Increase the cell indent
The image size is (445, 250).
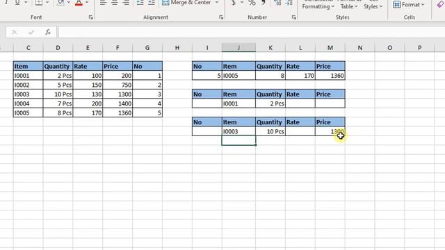pyautogui.click(x=152, y=3)
